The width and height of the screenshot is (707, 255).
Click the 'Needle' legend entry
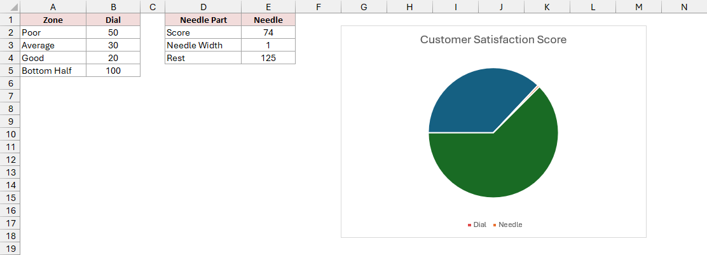(x=507, y=224)
